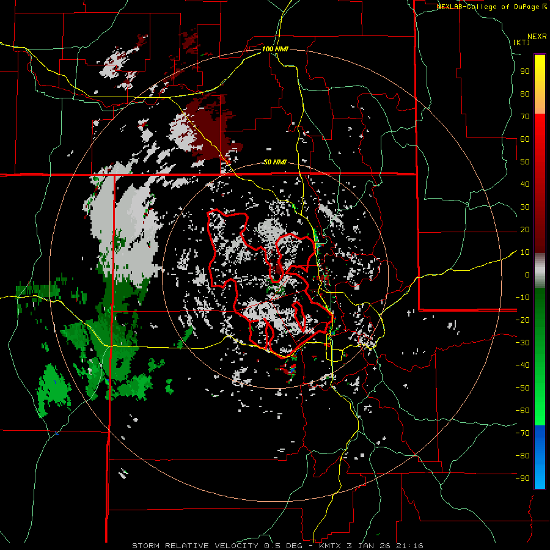Click the 50 value on the velocity scale

pyautogui.click(x=525, y=162)
